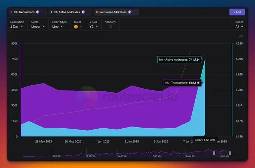Click the Transactions 518,815 tooltip
255x168 pixels.
tap(182, 83)
